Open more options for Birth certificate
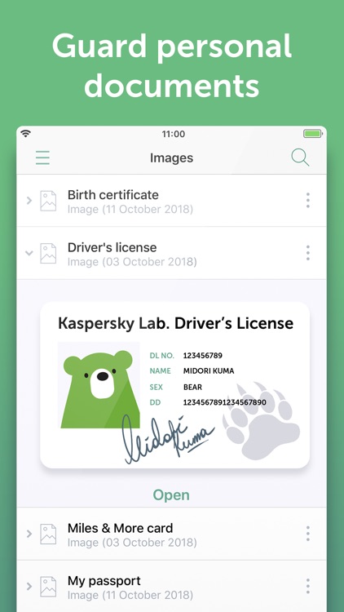344x612 pixels. coord(308,200)
